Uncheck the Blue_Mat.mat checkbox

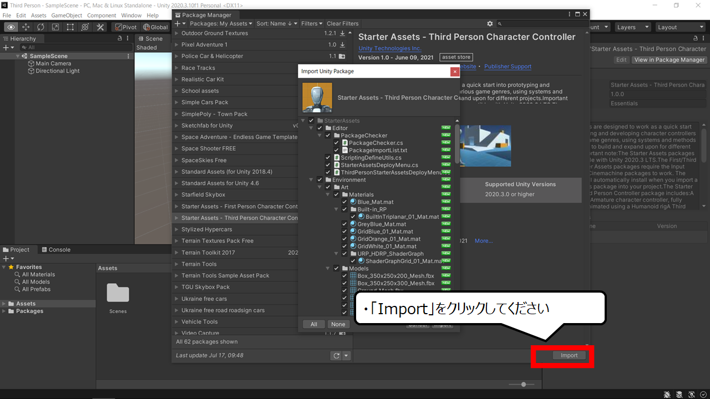[344, 202]
